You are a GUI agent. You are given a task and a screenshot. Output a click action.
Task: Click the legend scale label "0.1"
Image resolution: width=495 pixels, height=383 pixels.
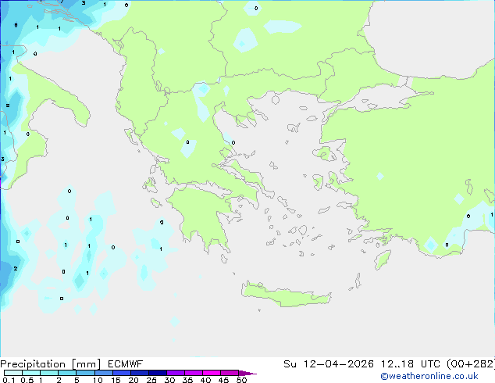(x=9, y=380)
